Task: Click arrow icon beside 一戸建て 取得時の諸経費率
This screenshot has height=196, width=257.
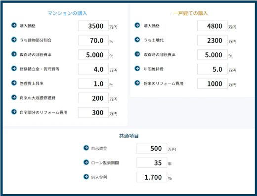Action: pos(137,54)
